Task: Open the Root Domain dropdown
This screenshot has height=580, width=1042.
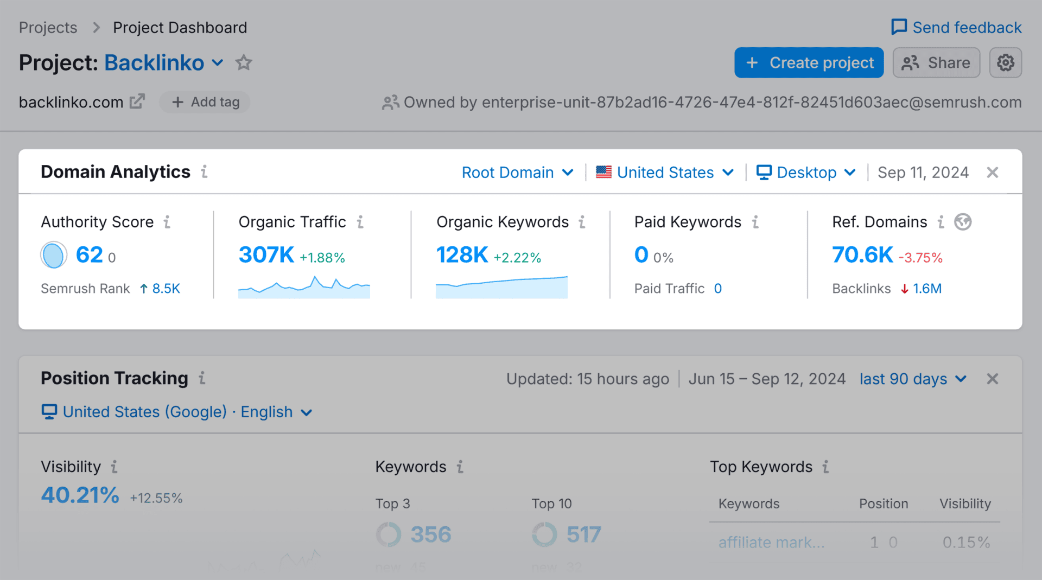Action: [x=517, y=172]
